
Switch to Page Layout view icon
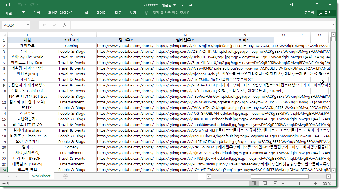[x=265, y=183]
